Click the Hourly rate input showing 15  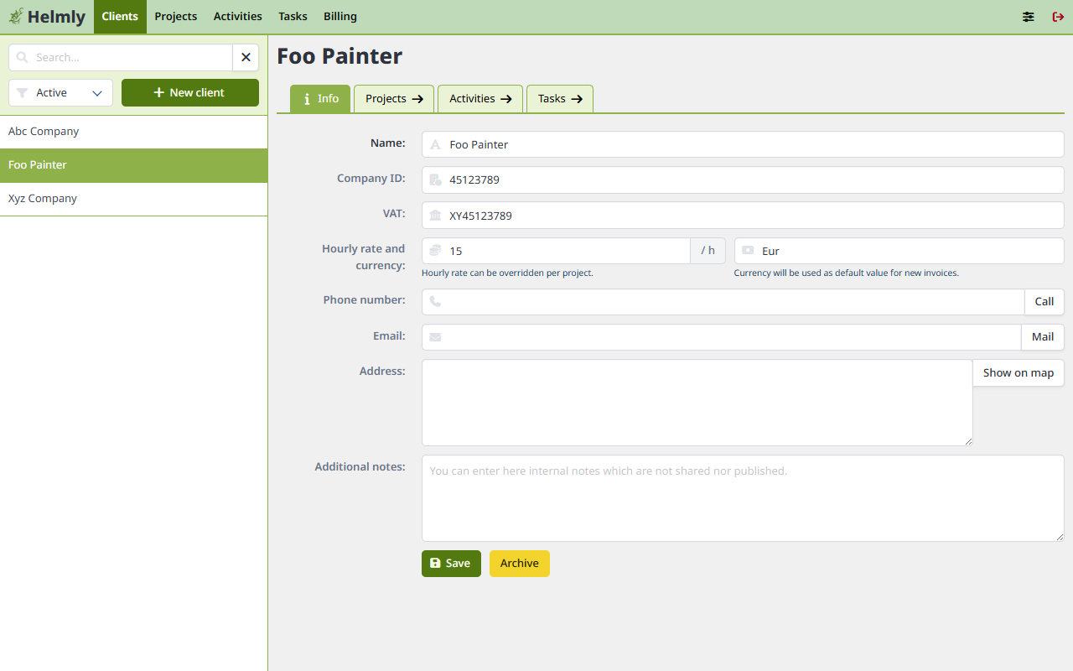[x=556, y=251]
